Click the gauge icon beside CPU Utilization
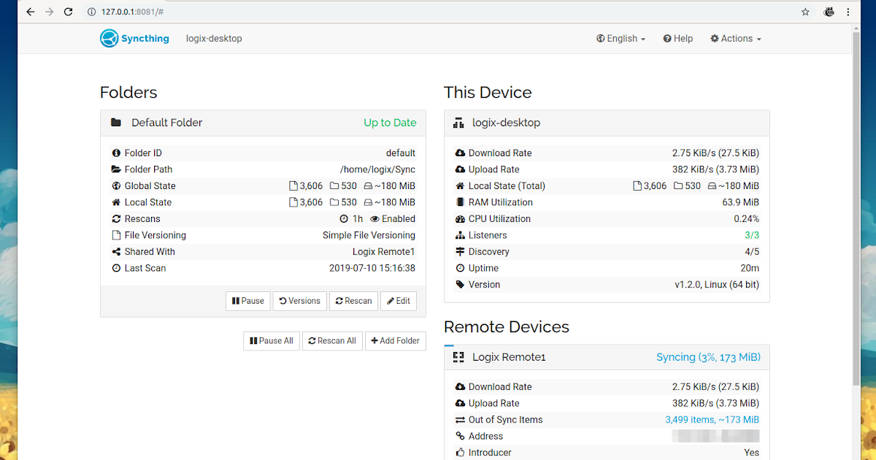This screenshot has width=876, height=460. point(460,219)
